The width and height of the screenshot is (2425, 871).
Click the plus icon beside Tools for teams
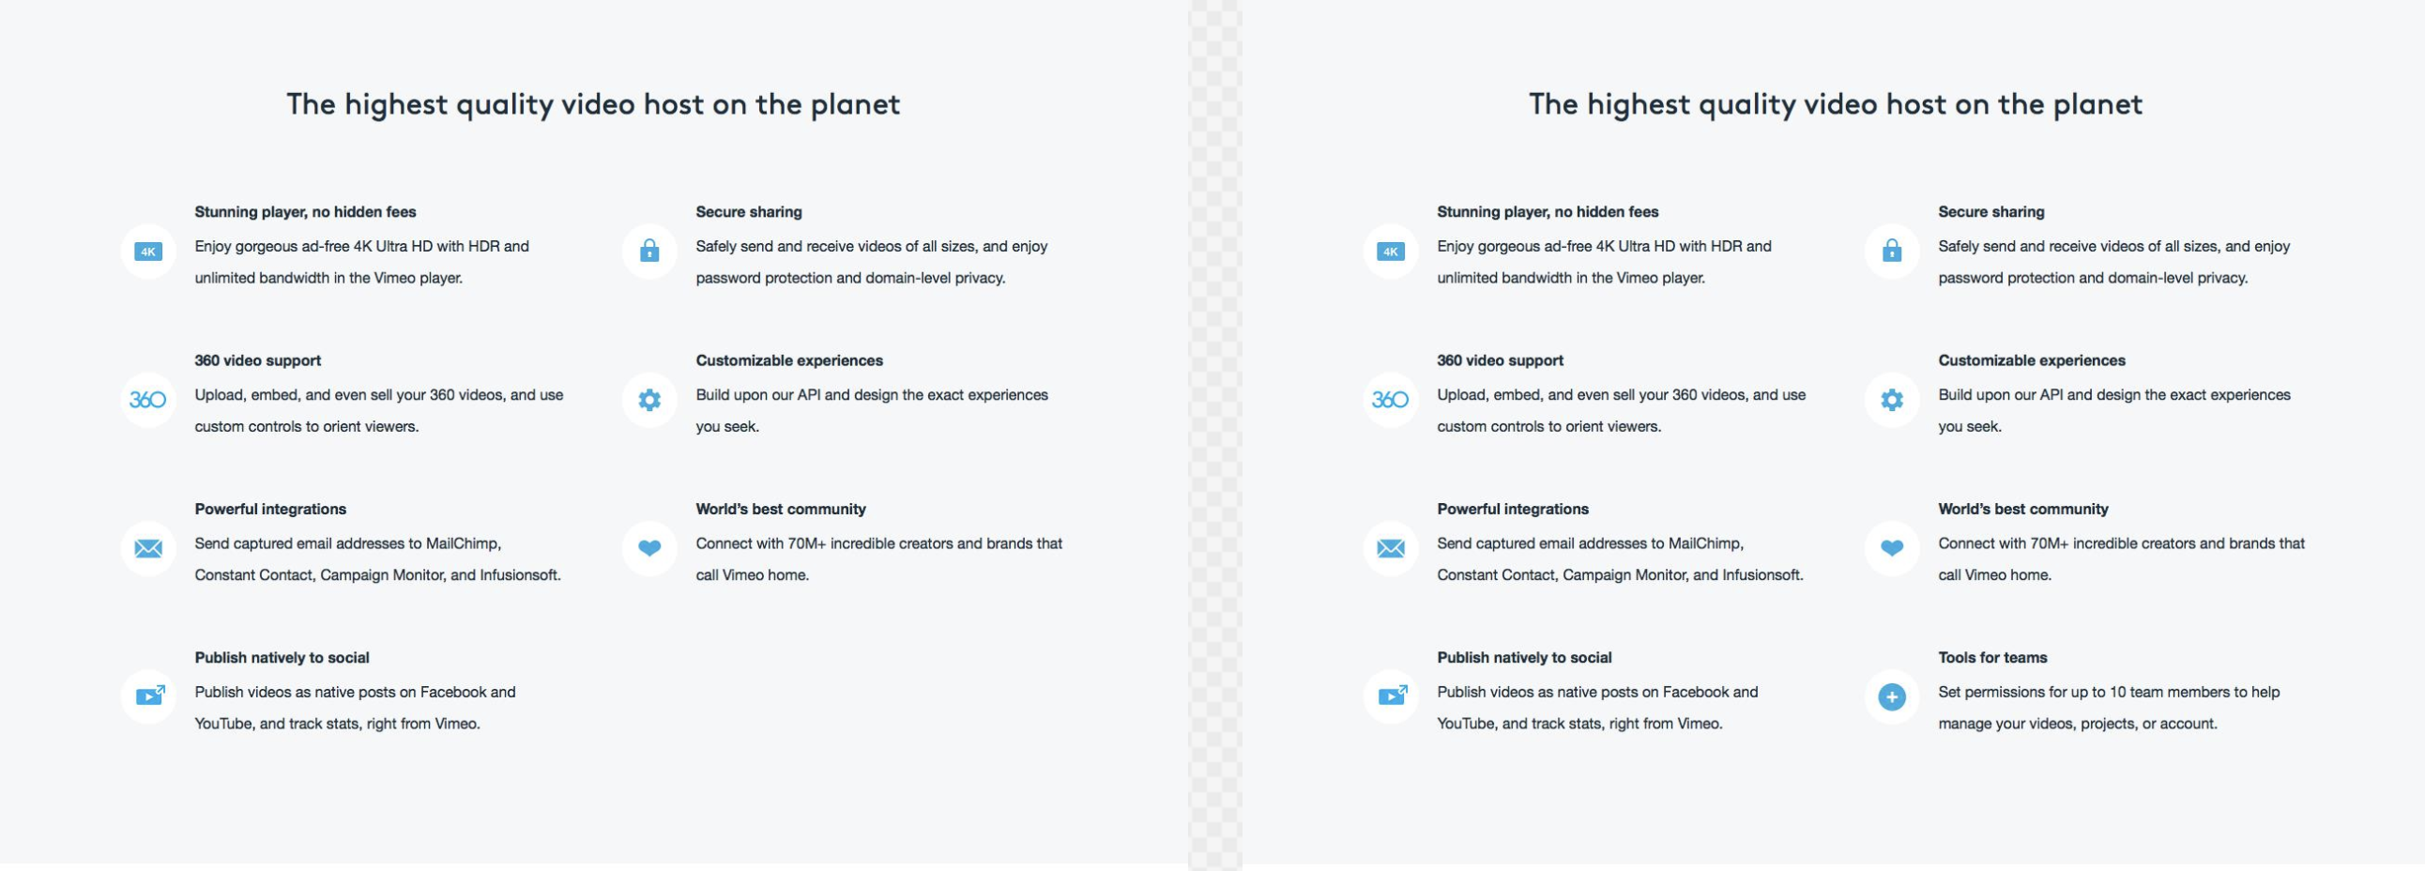point(1891,696)
